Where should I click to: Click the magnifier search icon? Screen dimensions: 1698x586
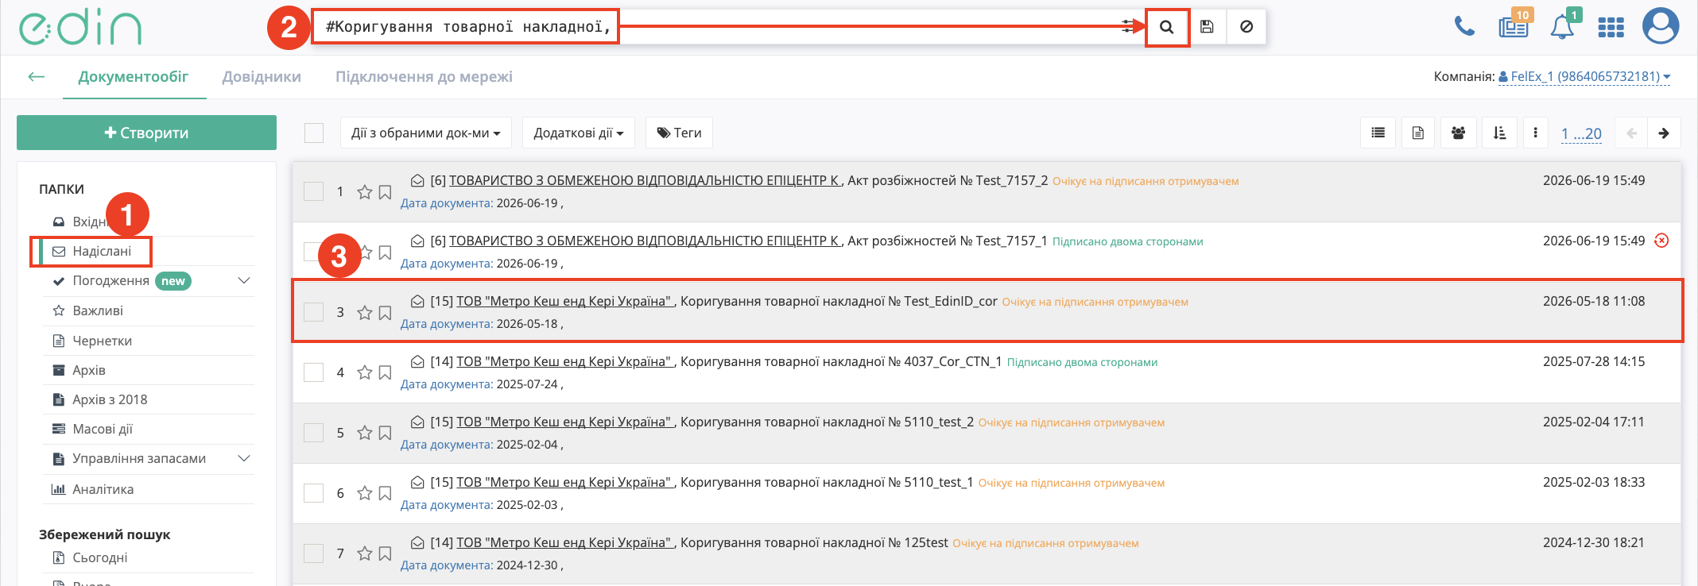1166,27
